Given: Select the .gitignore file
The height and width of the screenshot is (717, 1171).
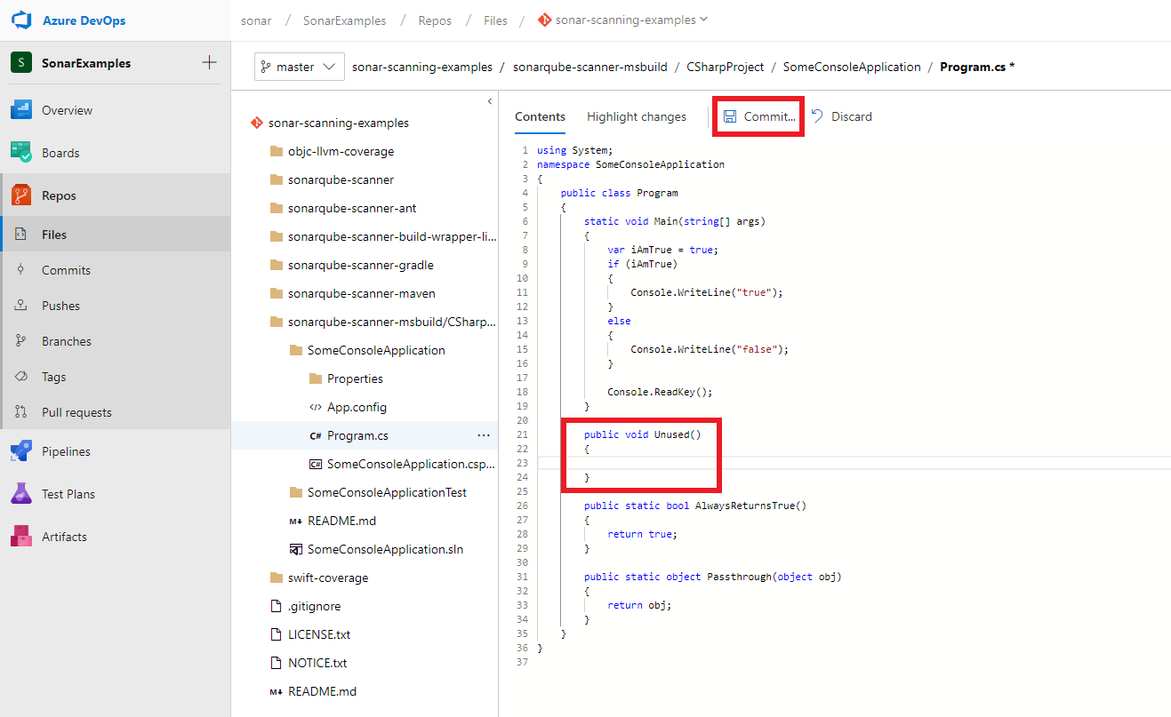Looking at the screenshot, I should click(x=314, y=606).
